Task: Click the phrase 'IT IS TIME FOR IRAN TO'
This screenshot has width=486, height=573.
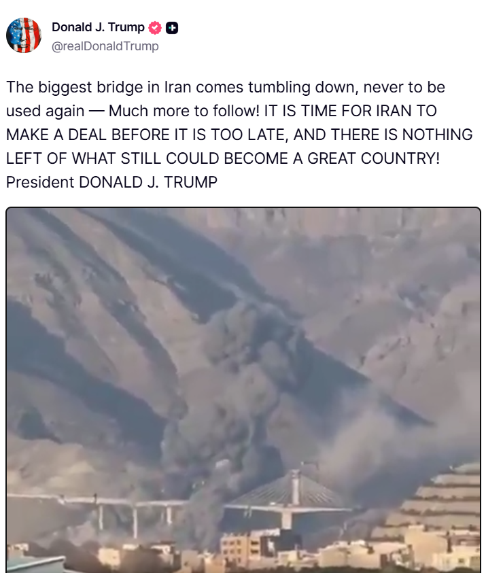Action: 351,111
